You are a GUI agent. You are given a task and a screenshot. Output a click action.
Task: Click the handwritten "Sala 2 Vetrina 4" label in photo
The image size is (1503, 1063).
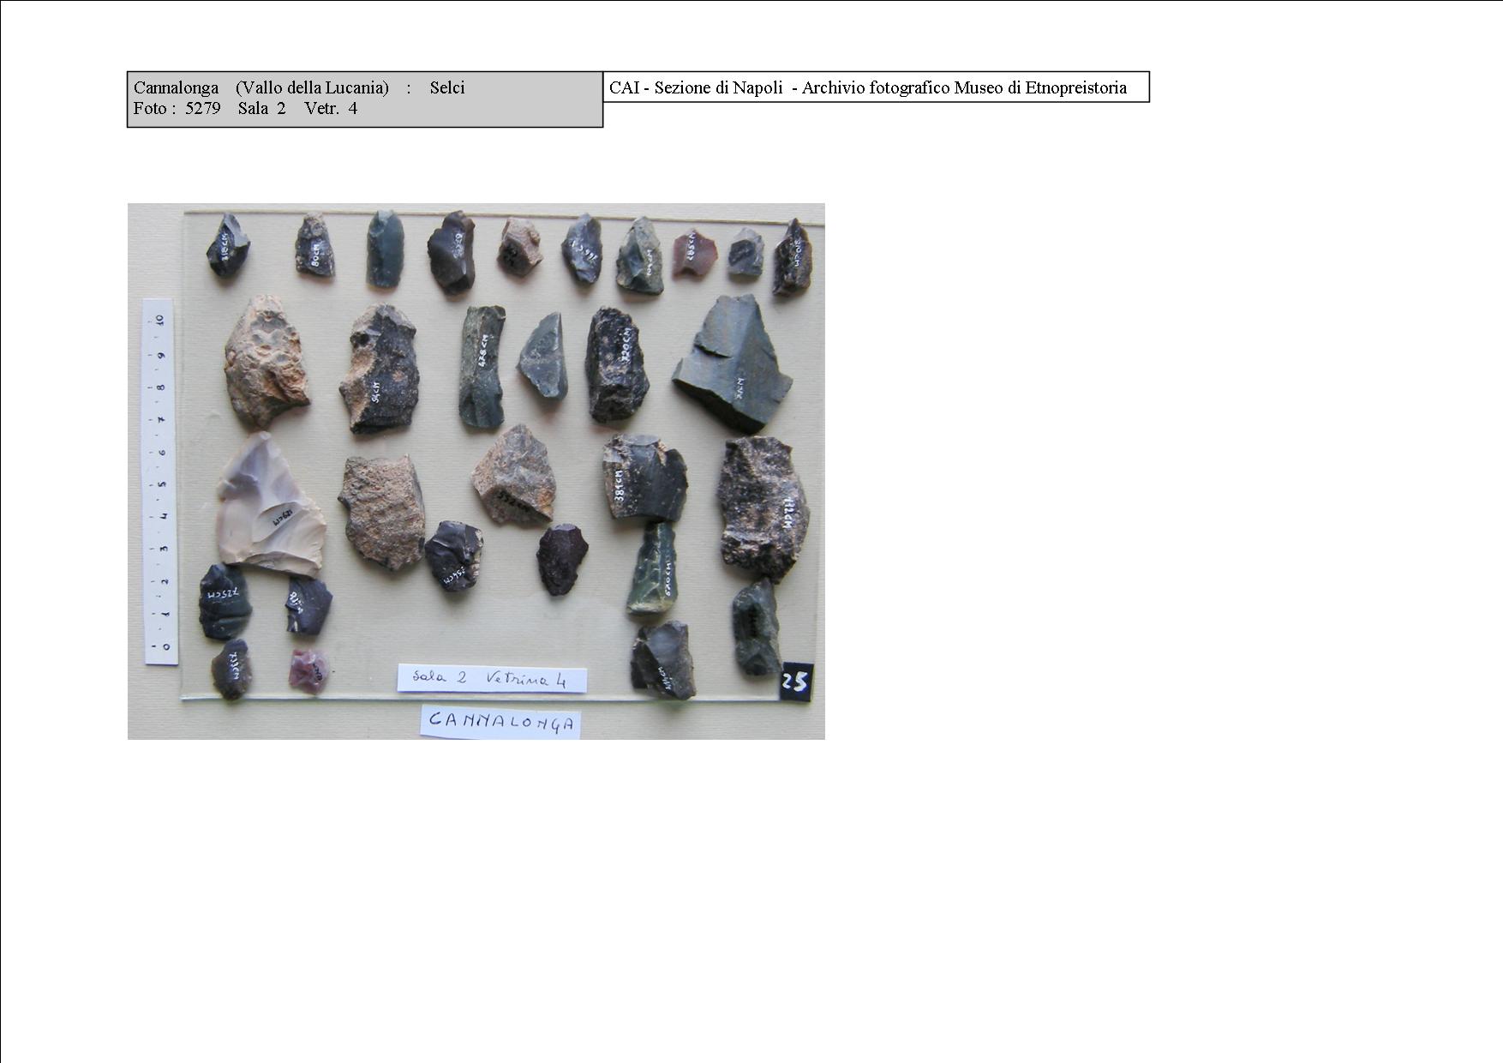492,678
